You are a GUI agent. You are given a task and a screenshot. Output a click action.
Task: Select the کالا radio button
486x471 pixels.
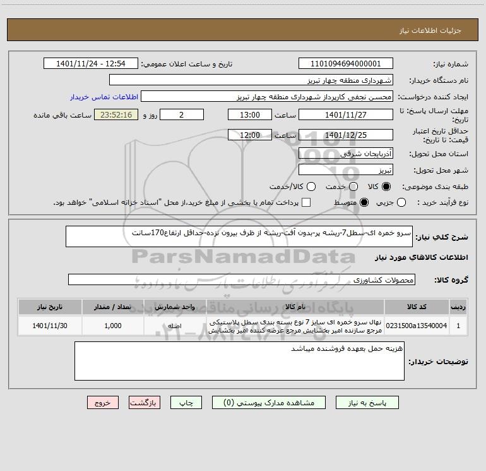pyautogui.click(x=386, y=187)
